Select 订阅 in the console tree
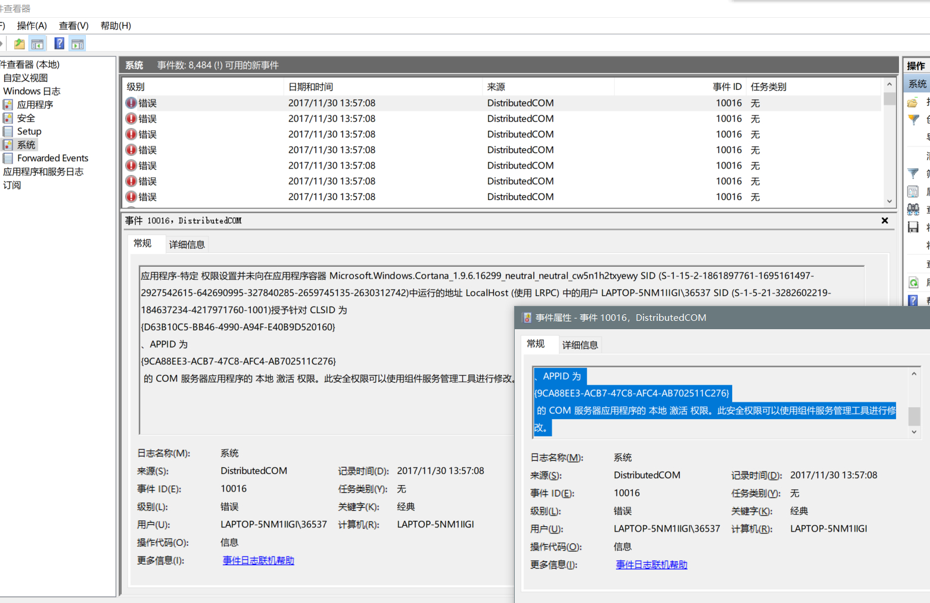The height and width of the screenshot is (603, 930). (12, 185)
